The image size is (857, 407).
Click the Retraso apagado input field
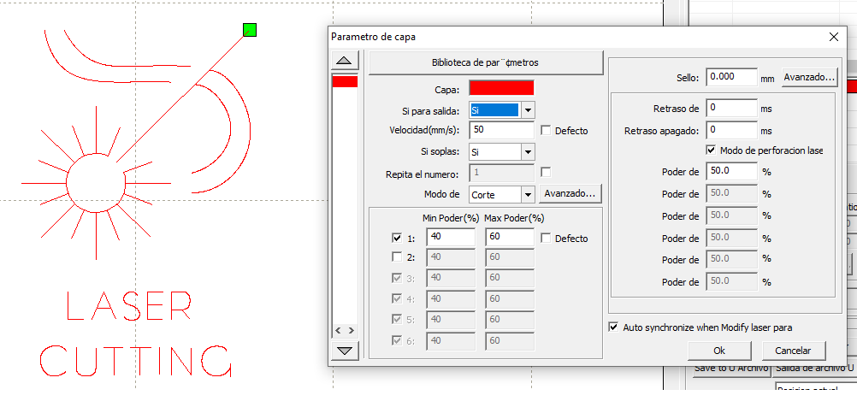click(x=731, y=131)
